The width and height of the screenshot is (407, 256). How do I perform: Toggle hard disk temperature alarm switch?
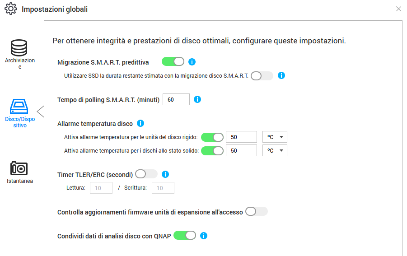pyautogui.click(x=212, y=137)
